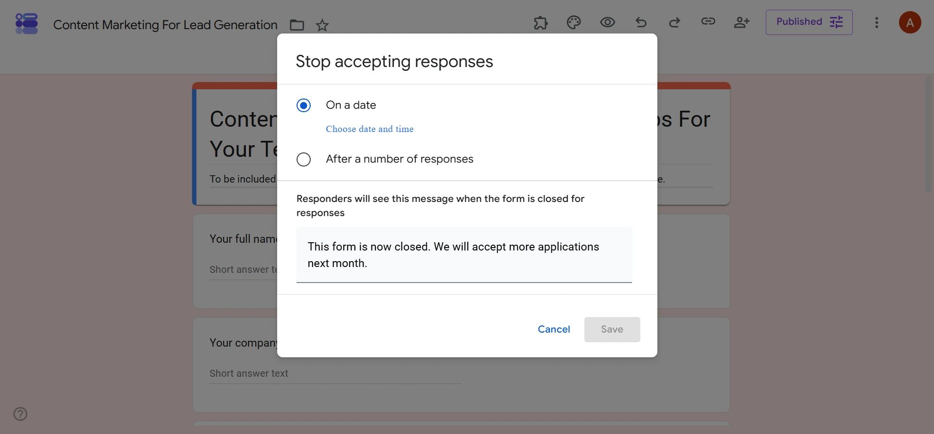934x434 pixels.
Task: Copy responder link icon
Action: [708, 21]
